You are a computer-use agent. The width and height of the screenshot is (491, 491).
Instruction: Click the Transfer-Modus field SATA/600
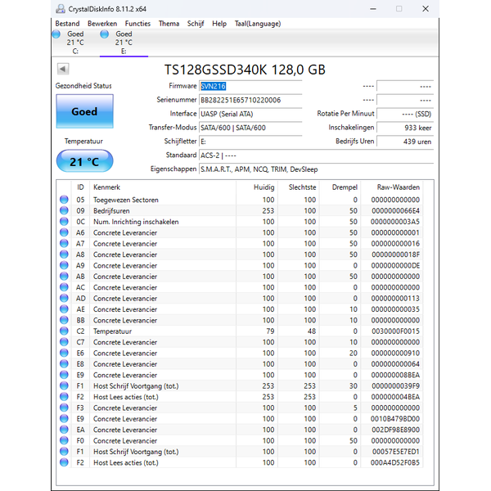coord(250,128)
